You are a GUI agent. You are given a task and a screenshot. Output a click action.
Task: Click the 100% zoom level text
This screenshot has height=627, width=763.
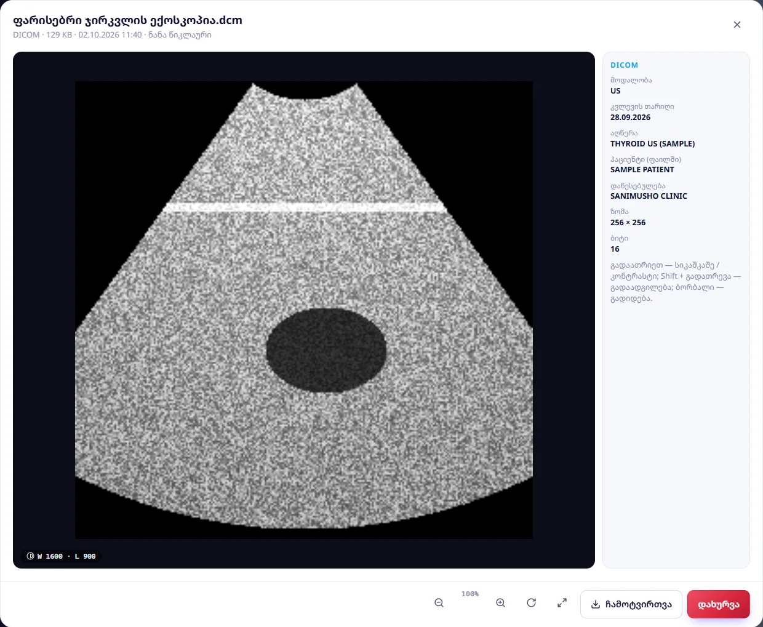coord(470,594)
